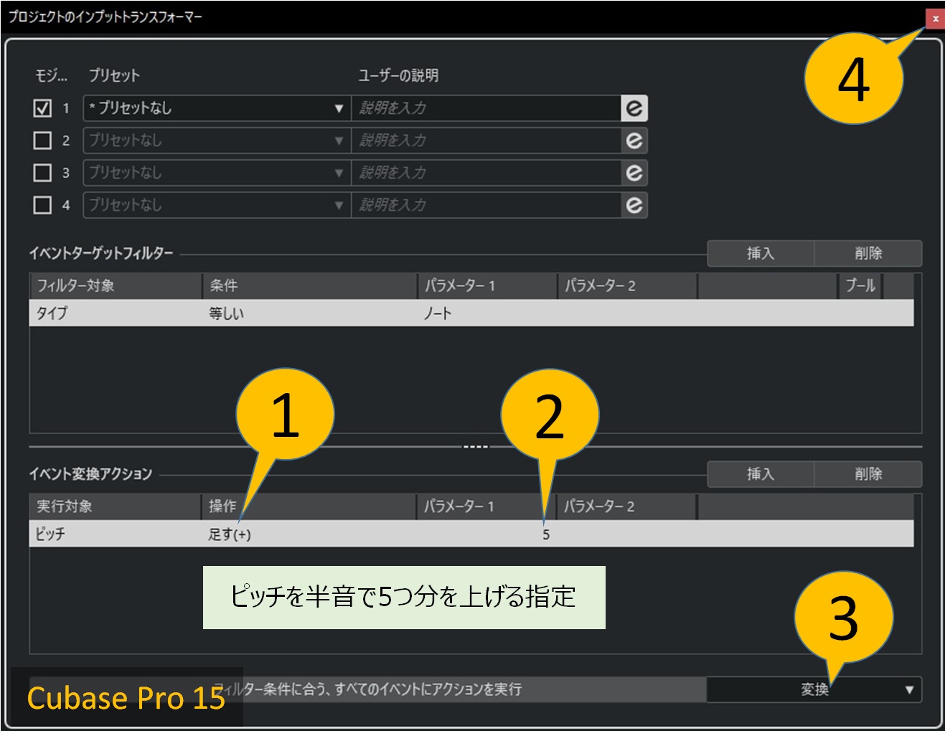Enable the module 3 checkbox
The width and height of the screenshot is (945, 731).
pyautogui.click(x=42, y=173)
